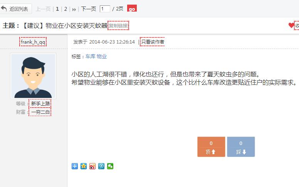Upvote the post with the orange 顶 button

click(211, 147)
